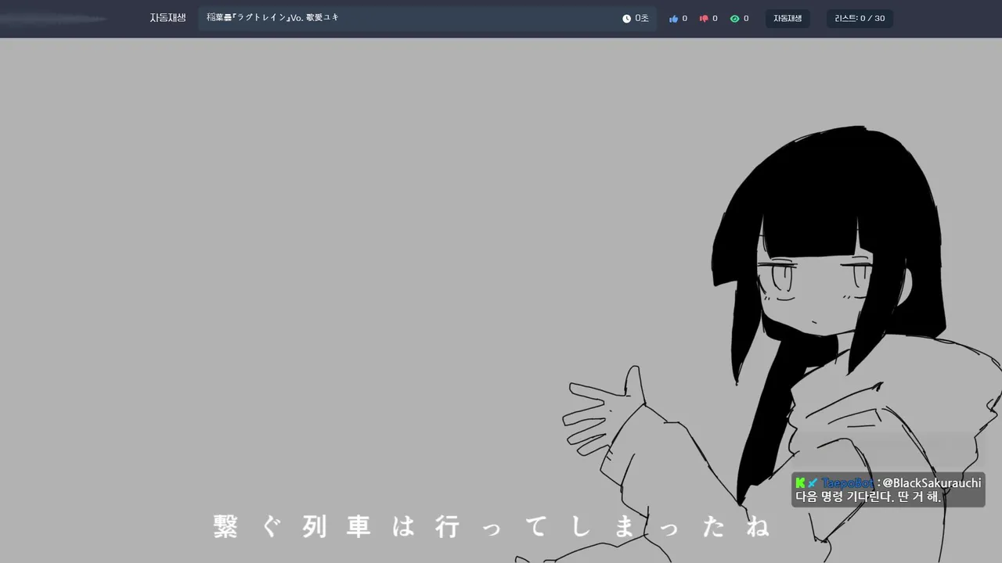
Task: Click the red thumbs-down dislike icon
Action: click(x=704, y=19)
